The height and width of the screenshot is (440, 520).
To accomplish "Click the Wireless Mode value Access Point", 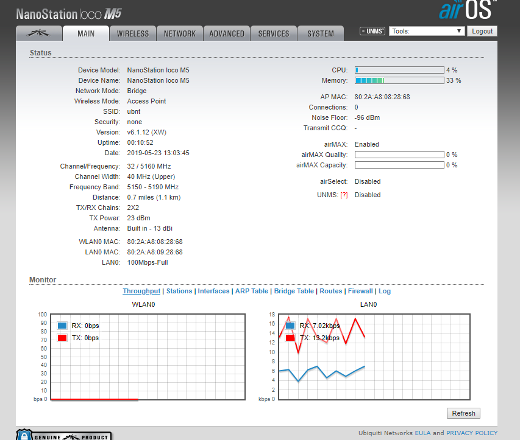I will tap(146, 101).
